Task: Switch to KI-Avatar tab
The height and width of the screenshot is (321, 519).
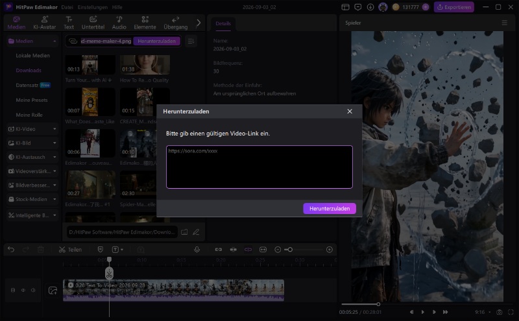Action: click(x=44, y=23)
